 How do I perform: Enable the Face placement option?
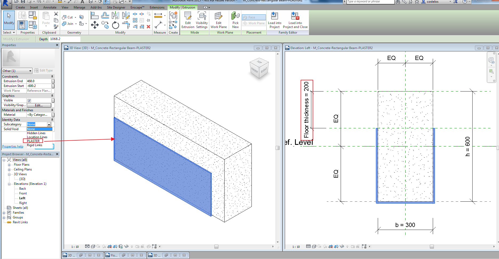point(253,17)
